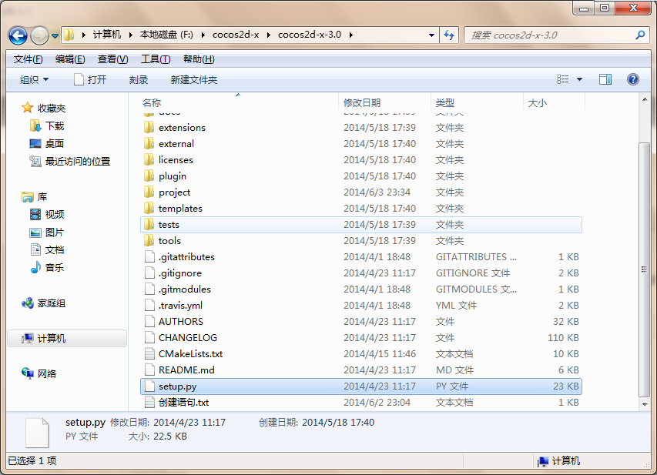Toggle the preview pane
This screenshot has height=475, width=657.
pyautogui.click(x=605, y=79)
